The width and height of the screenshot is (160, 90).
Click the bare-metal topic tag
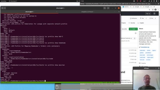pos(142,55)
